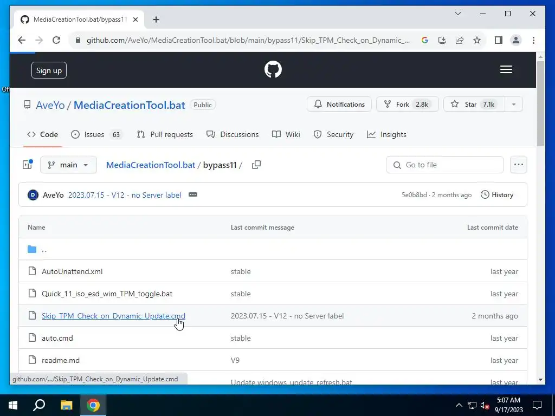Click the Notifications bell button
Image resolution: width=555 pixels, height=416 pixels.
(339, 105)
